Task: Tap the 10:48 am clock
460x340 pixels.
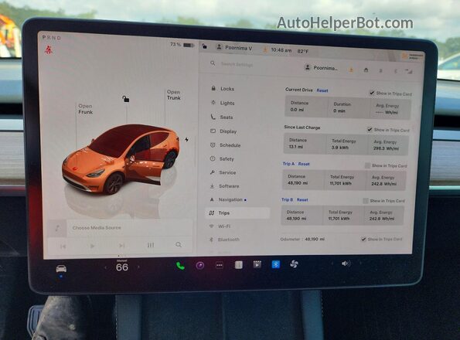Action: (x=281, y=50)
